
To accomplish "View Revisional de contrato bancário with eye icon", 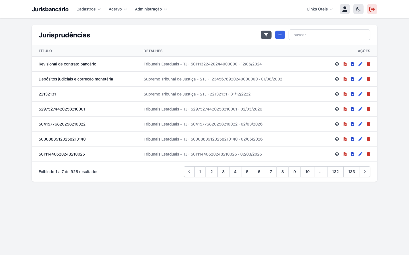I will pyautogui.click(x=337, y=64).
